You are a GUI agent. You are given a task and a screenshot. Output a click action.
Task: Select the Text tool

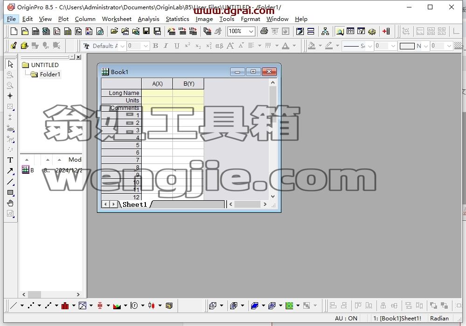pyautogui.click(x=10, y=160)
